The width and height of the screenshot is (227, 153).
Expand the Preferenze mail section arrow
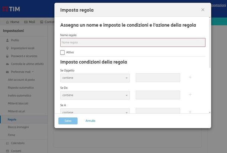tap(33, 72)
